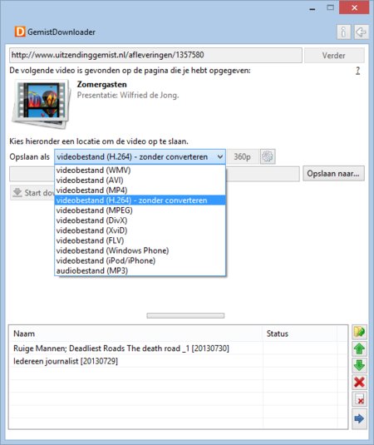Move item up with the green up arrow
Screen dimensions: 374x445
359,349
